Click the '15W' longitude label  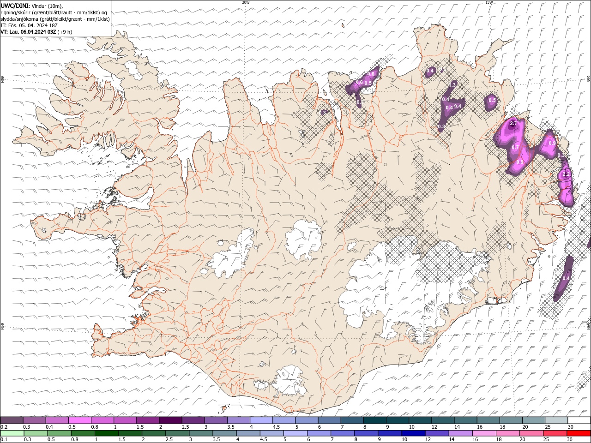point(489,2)
